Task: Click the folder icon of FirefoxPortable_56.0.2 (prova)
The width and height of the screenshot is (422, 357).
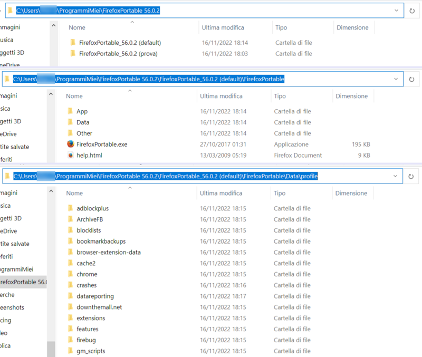Action: tap(73, 53)
